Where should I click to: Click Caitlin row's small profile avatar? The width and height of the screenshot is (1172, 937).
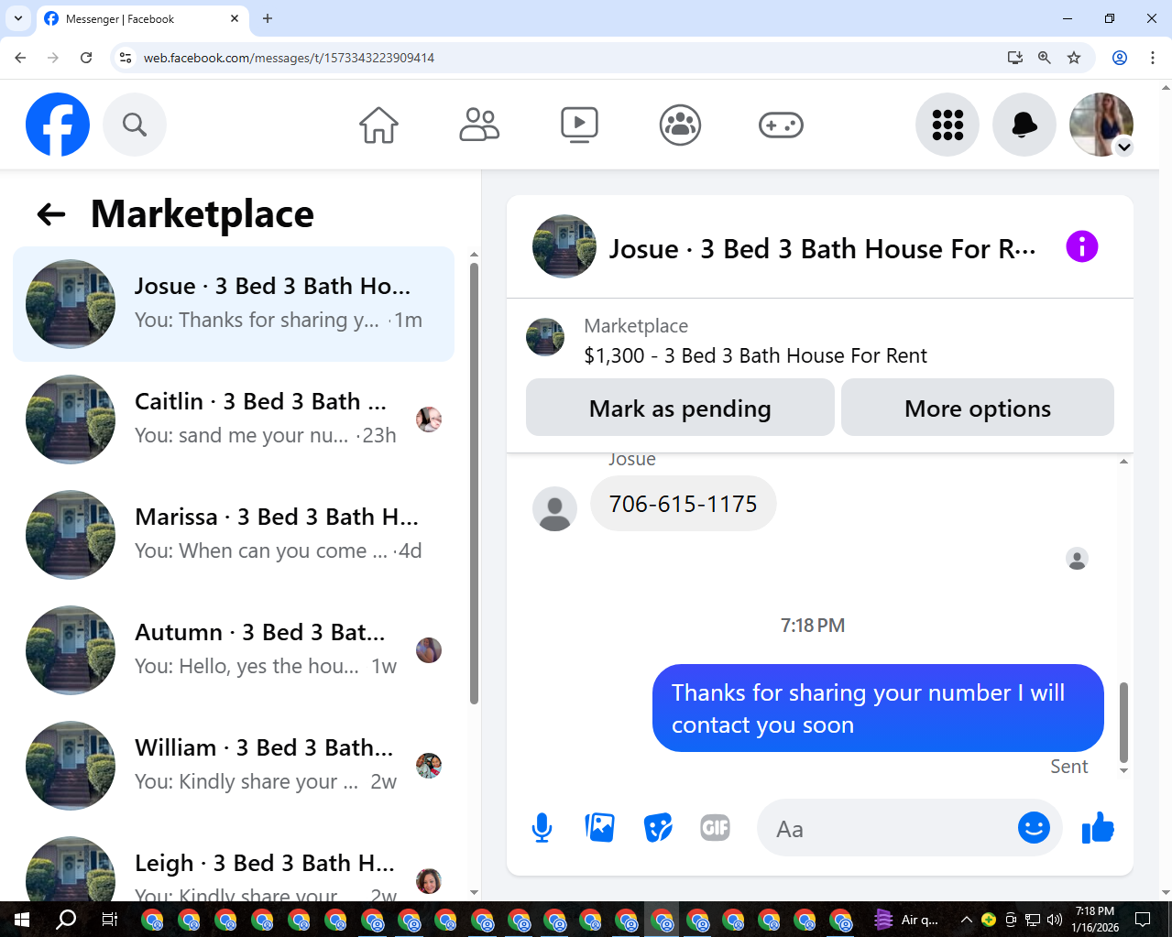point(429,419)
